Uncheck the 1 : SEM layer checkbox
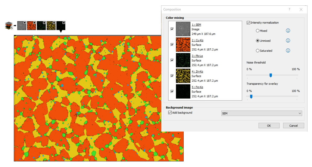 [172, 29]
